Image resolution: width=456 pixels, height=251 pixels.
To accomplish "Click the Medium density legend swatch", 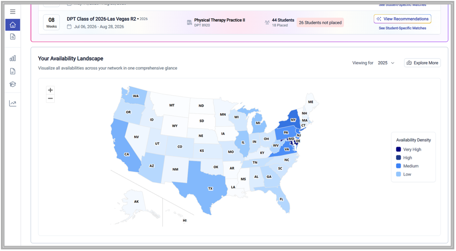I will coord(398,166).
